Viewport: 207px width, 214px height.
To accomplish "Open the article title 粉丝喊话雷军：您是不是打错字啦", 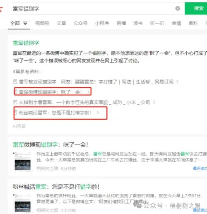I will (x=56, y=187).
